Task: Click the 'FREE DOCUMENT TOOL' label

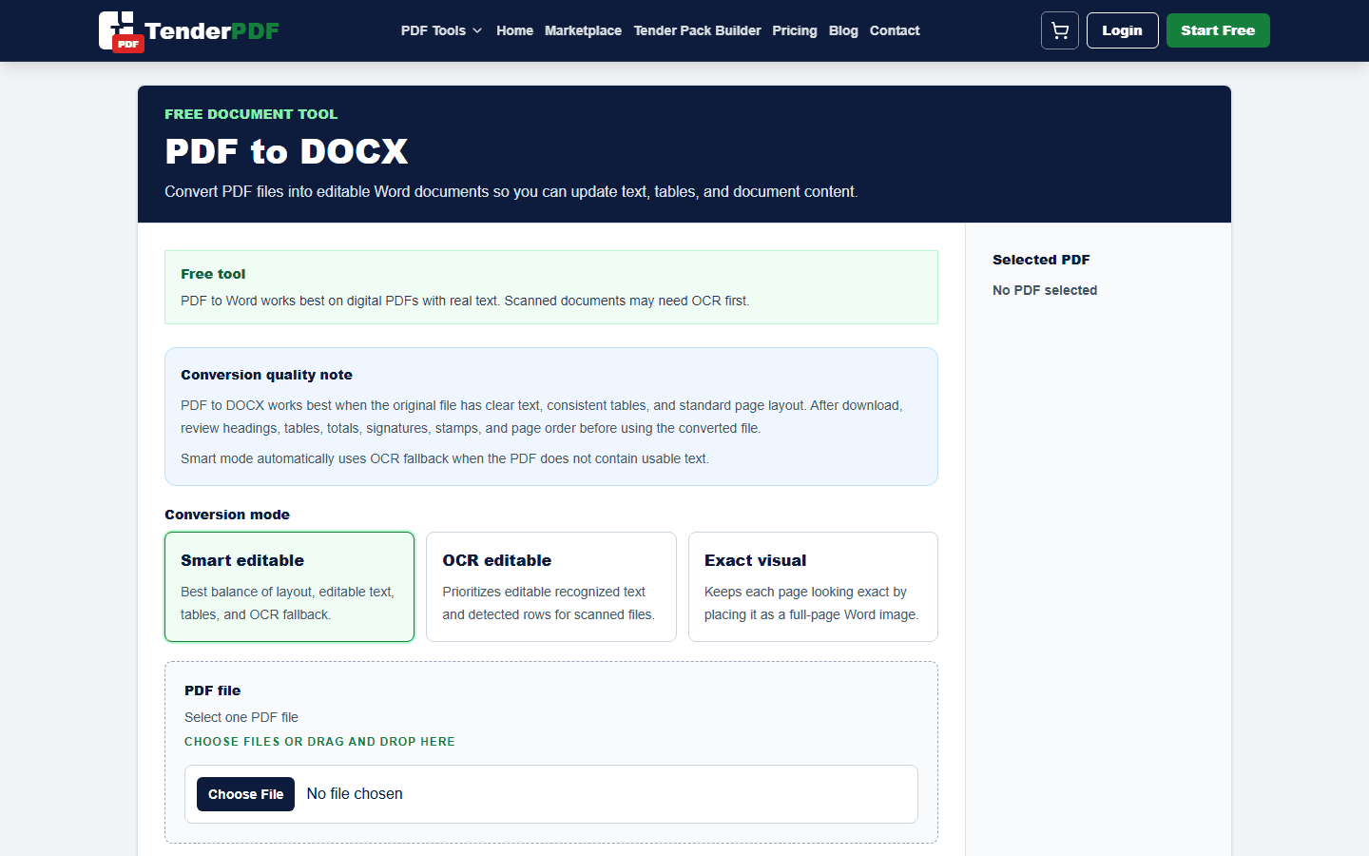Action: pyautogui.click(x=251, y=114)
